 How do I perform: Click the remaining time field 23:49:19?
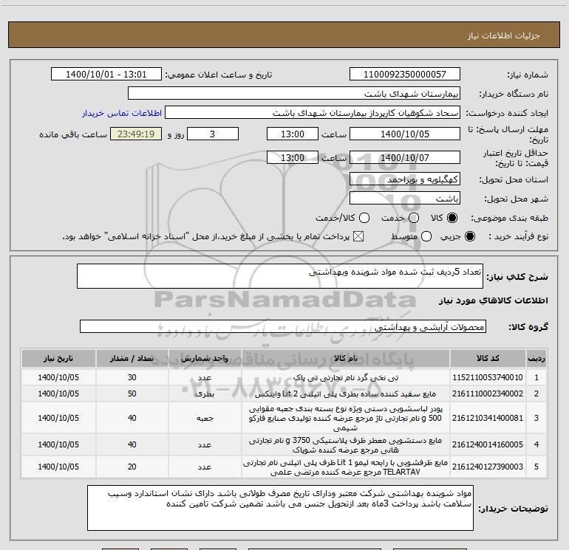tap(136, 134)
